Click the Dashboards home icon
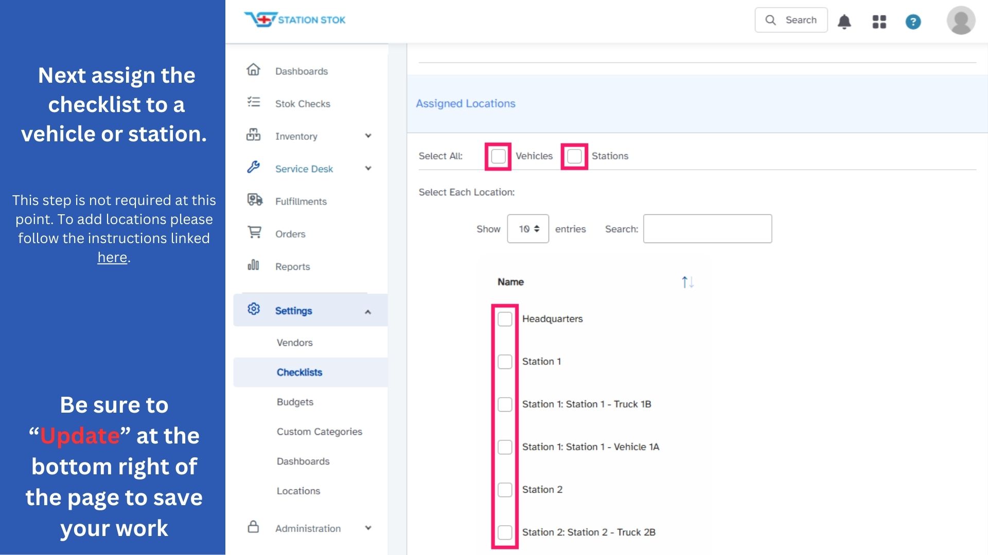Image resolution: width=988 pixels, height=555 pixels. (x=253, y=70)
